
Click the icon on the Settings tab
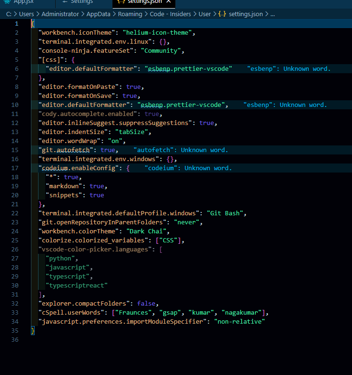click(65, 2)
